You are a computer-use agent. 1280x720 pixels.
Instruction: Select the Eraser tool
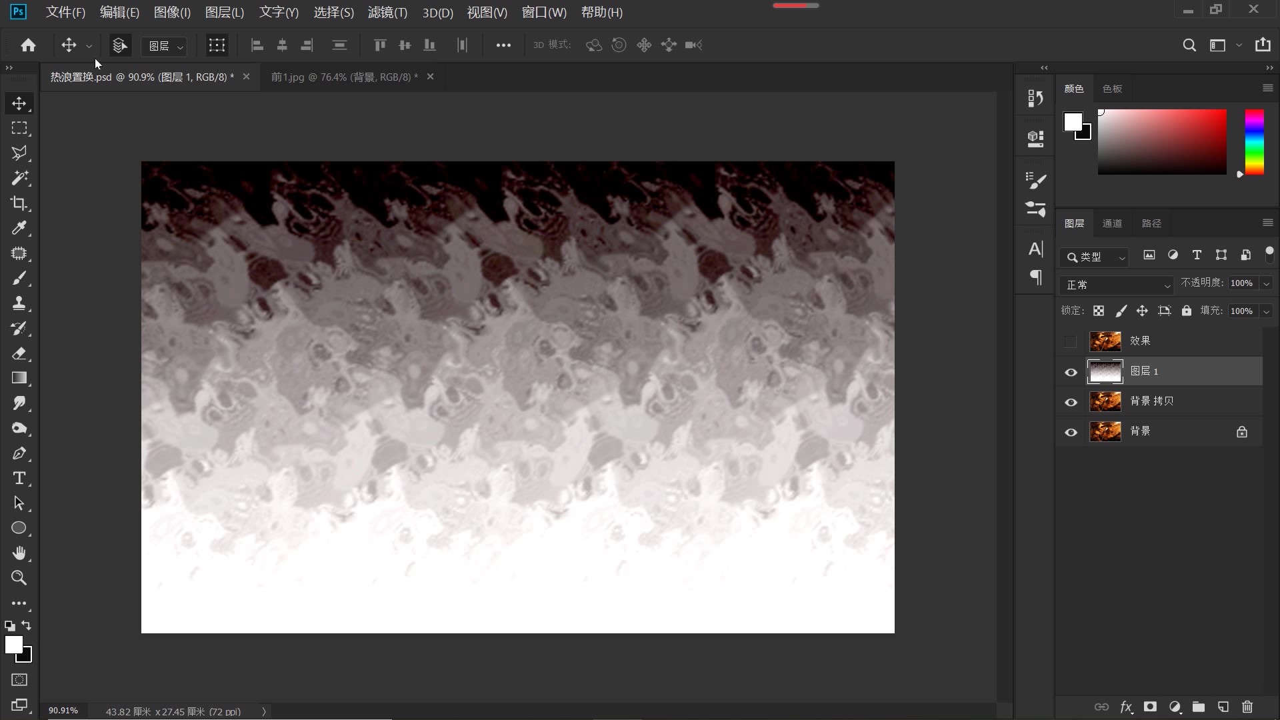pos(19,353)
